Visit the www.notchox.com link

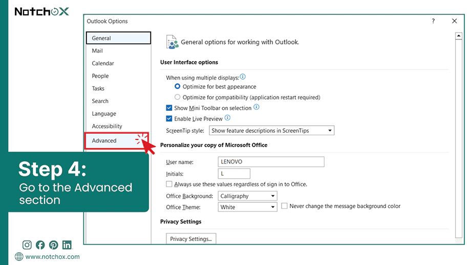tap(52, 257)
